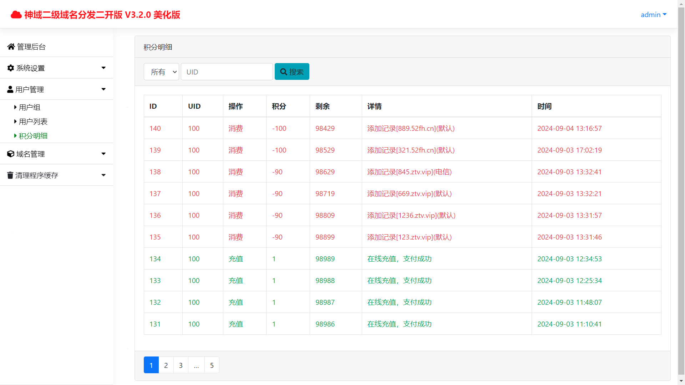
Task: Click the trash icon for 清理程序缓存
Action: tap(10, 175)
